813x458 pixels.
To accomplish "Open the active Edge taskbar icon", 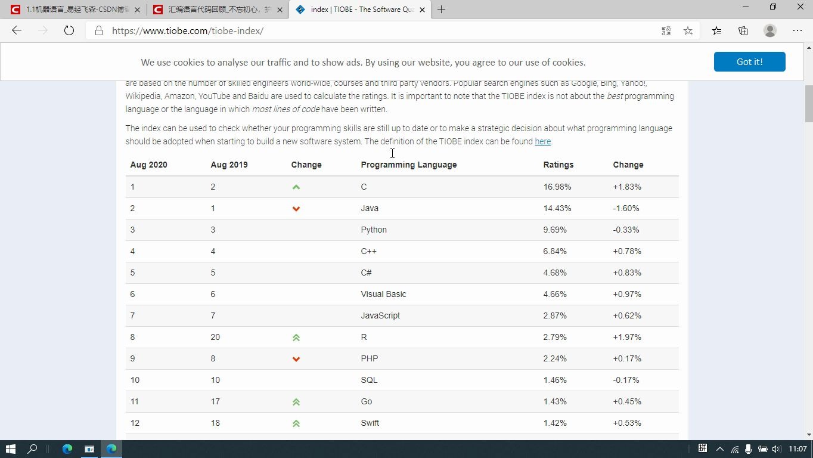I will 111,449.
